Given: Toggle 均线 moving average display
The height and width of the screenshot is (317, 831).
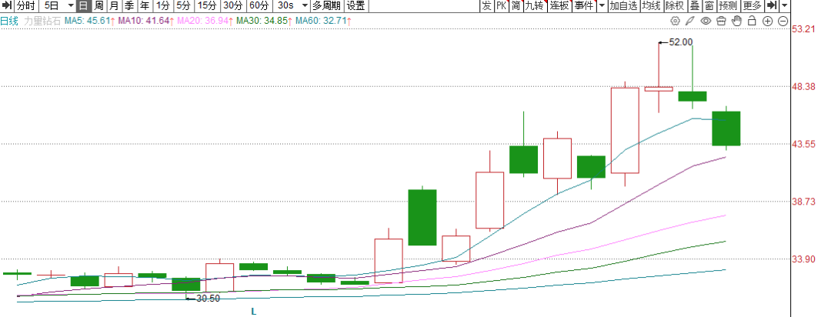Looking at the screenshot, I should pos(651,6).
